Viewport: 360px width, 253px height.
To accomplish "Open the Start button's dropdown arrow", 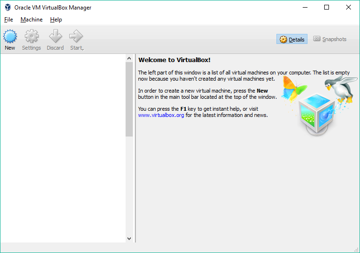I will [83, 49].
